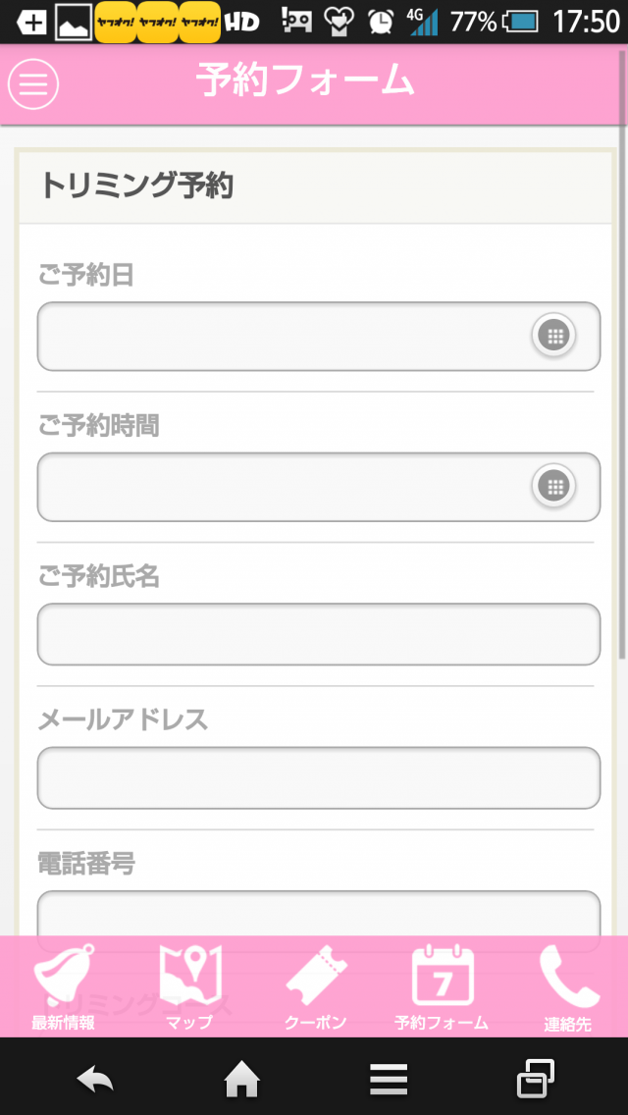628x1115 pixels.
Task: Open the hamburger menu icon
Action: (x=32, y=83)
